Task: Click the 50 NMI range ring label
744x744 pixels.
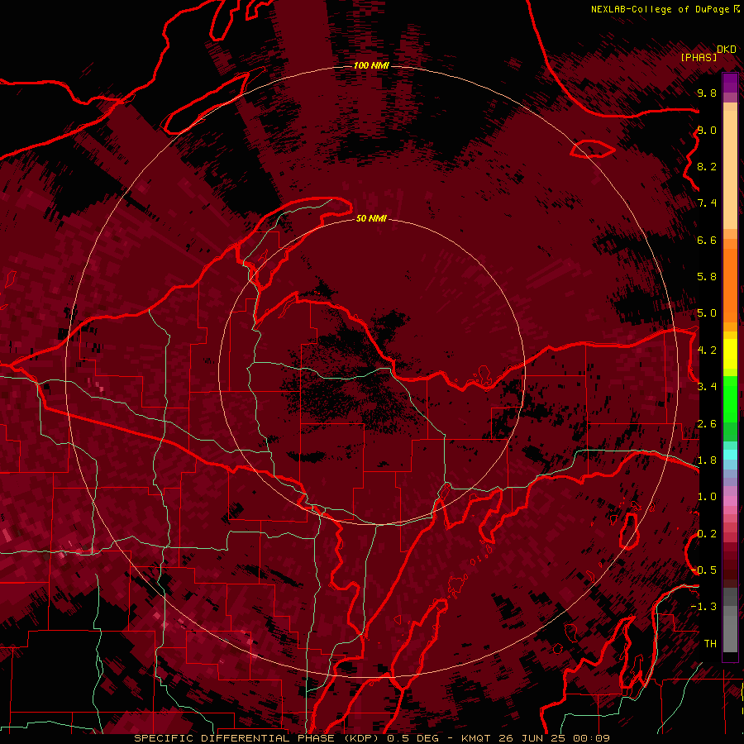Action: click(371, 218)
